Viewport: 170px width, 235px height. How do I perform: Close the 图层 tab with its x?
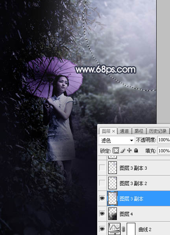click(114, 131)
